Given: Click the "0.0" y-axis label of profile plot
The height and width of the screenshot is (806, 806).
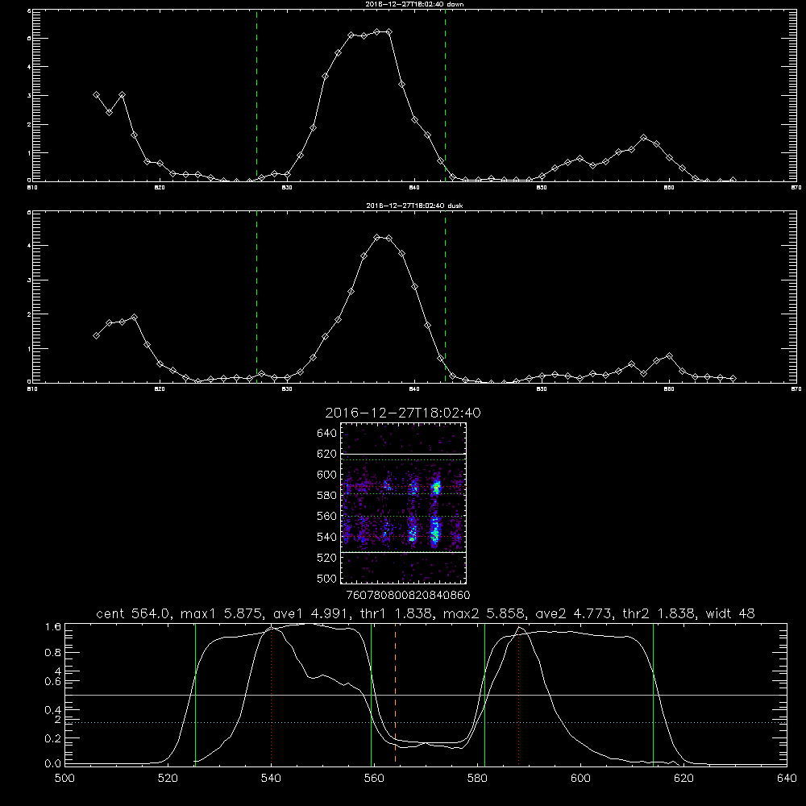Looking at the screenshot, I should (53, 763).
